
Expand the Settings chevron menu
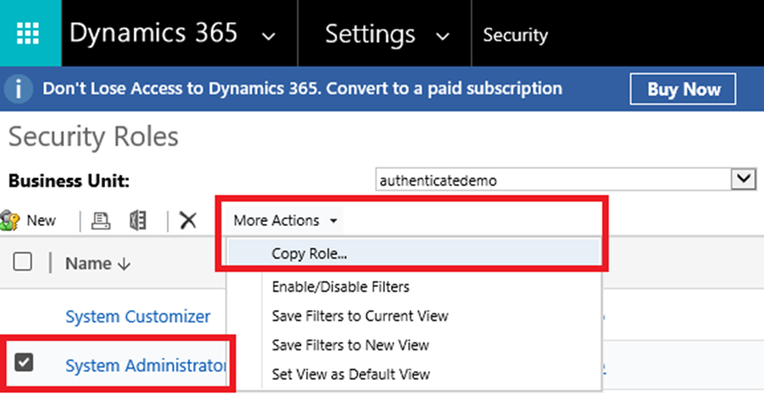(443, 37)
